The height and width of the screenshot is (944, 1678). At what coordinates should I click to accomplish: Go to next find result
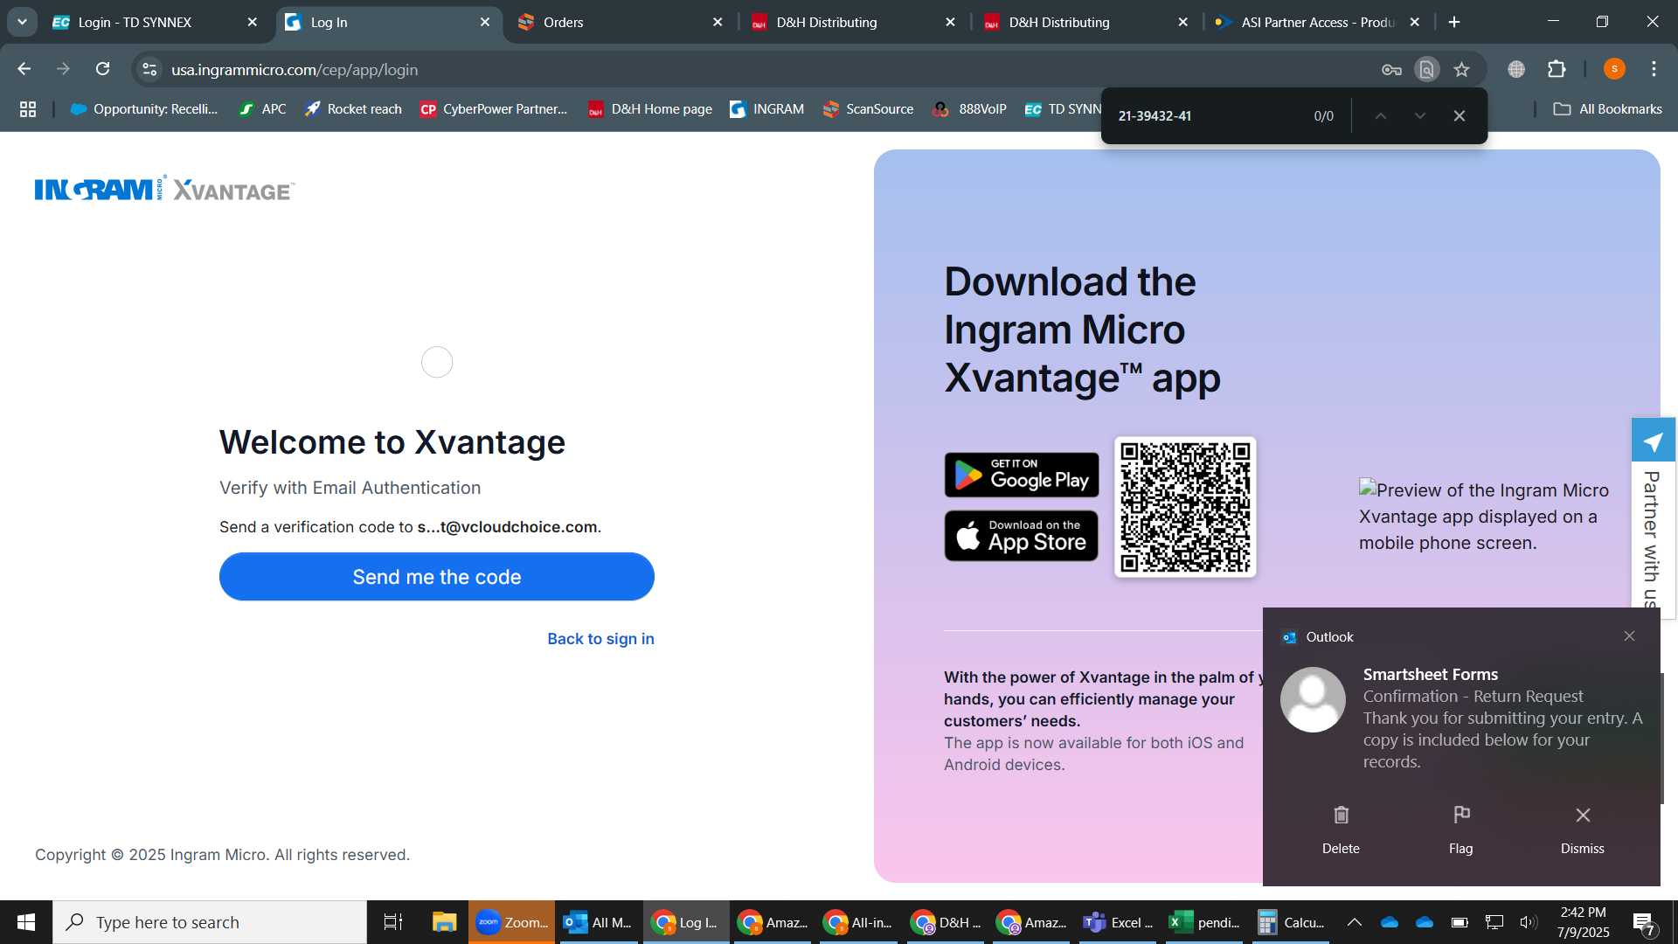click(x=1420, y=115)
